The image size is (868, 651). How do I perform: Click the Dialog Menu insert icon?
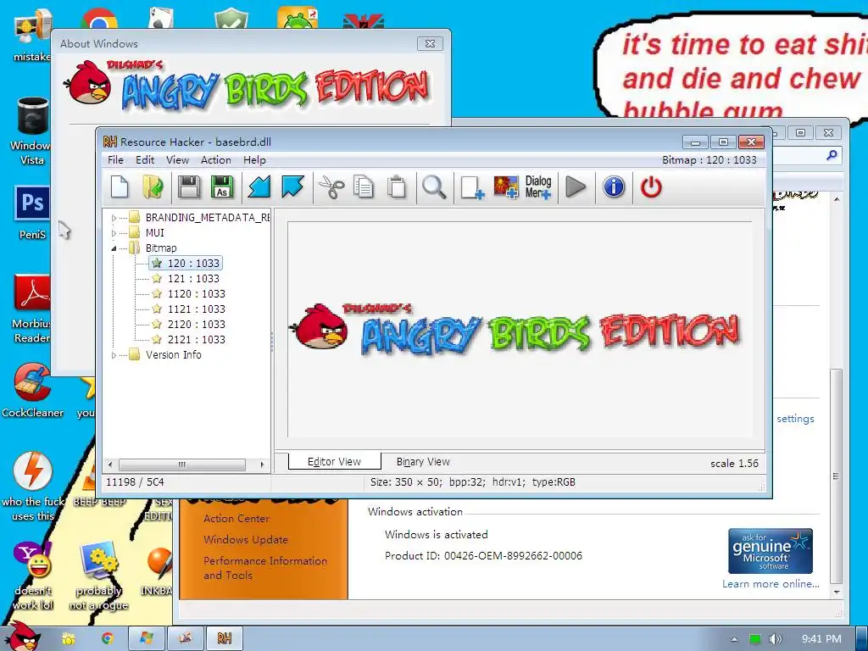coord(538,187)
